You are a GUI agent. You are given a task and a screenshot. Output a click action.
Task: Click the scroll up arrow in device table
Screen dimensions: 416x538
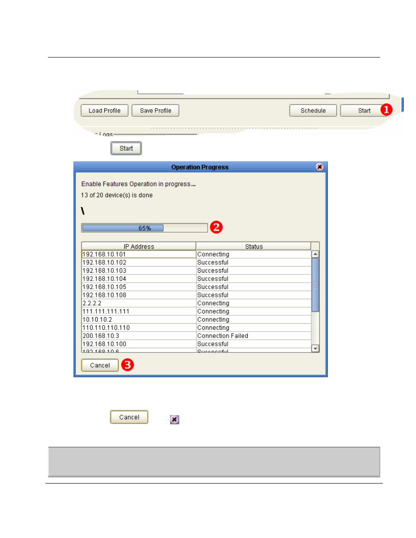(315, 254)
